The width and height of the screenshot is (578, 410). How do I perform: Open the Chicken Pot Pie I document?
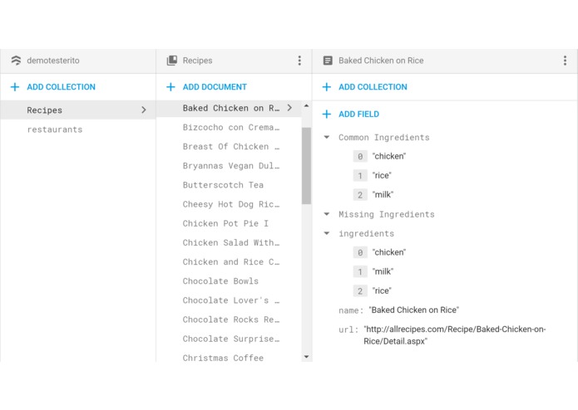pos(225,223)
